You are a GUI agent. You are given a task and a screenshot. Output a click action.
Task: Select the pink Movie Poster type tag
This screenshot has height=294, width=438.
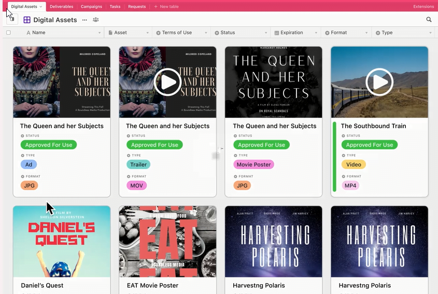[x=253, y=164]
